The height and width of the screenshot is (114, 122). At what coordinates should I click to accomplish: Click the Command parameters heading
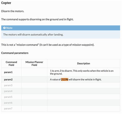pyautogui.click(x=15, y=53)
